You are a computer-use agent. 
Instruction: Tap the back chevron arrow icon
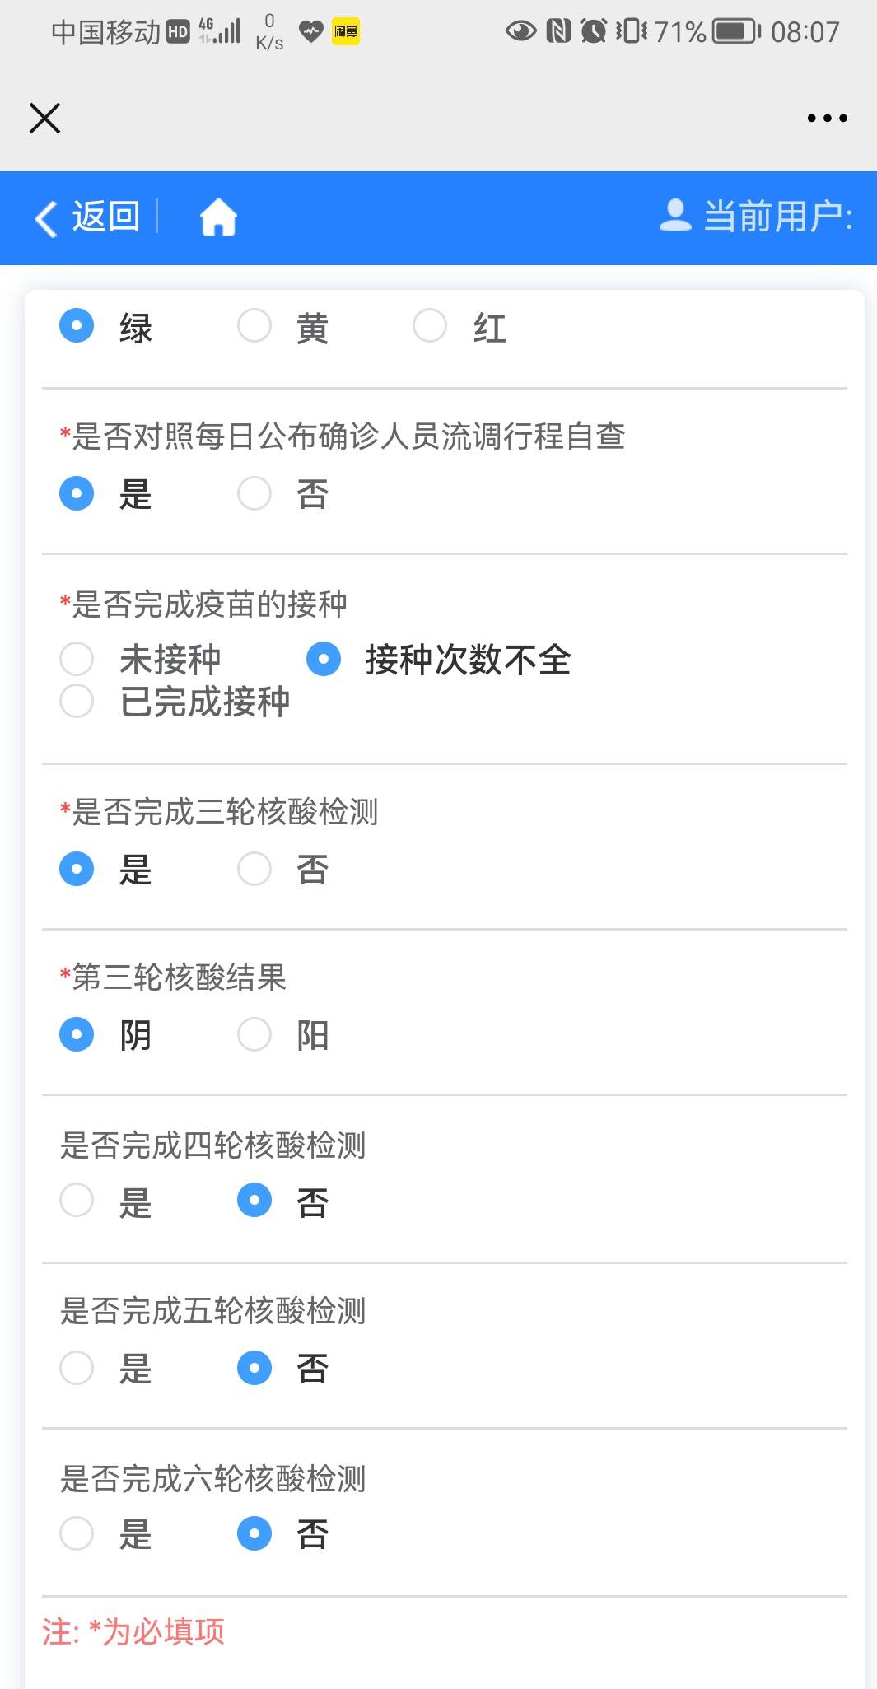[46, 218]
